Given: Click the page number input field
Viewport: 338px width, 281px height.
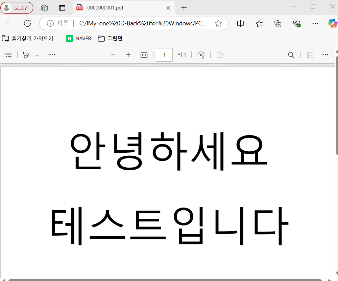Looking at the screenshot, I should tap(164, 55).
